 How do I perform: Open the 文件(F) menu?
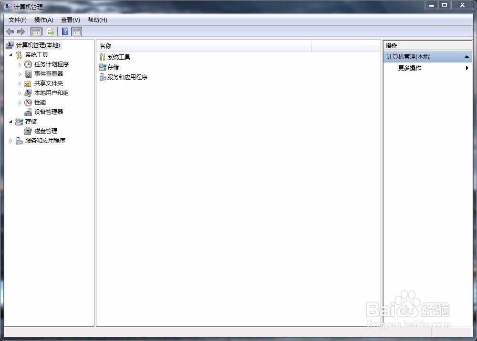(x=17, y=20)
